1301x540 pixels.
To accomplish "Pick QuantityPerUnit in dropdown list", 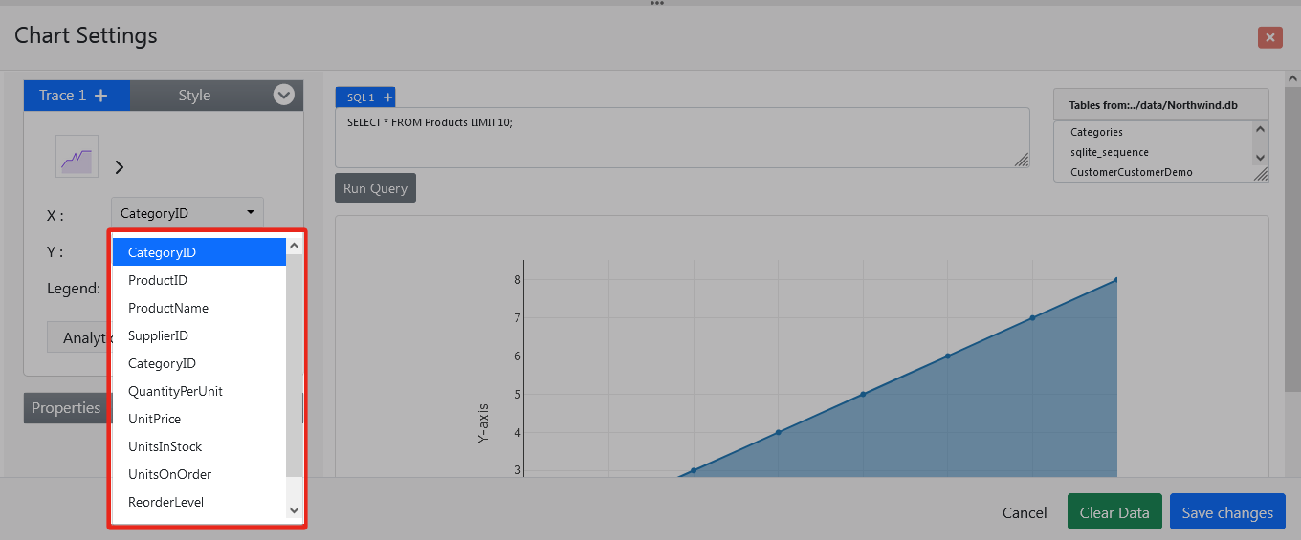I will tap(175, 391).
